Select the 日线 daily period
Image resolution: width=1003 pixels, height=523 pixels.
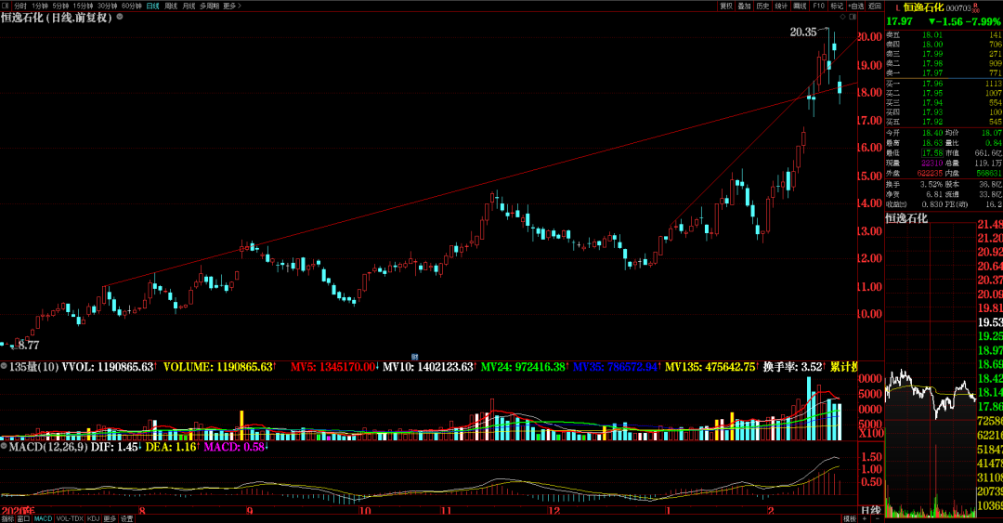pyautogui.click(x=153, y=6)
